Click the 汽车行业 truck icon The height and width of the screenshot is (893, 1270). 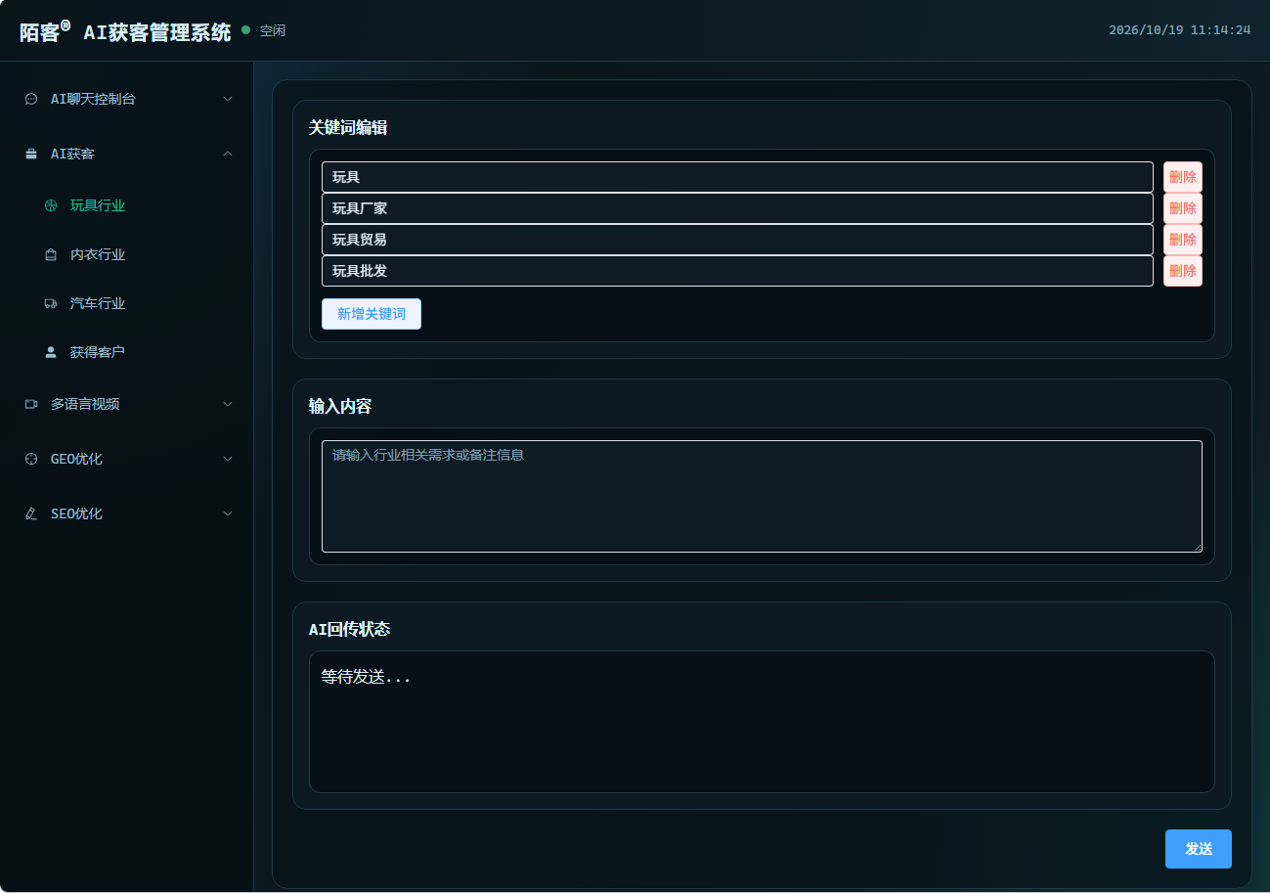click(x=51, y=303)
